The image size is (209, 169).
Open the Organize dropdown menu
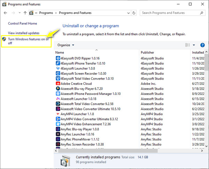click(x=66, y=45)
